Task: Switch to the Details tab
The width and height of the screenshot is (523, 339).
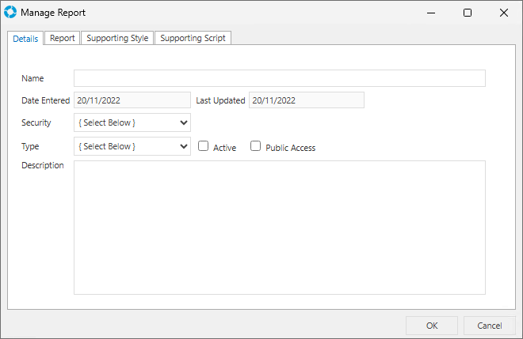Action: (25, 39)
